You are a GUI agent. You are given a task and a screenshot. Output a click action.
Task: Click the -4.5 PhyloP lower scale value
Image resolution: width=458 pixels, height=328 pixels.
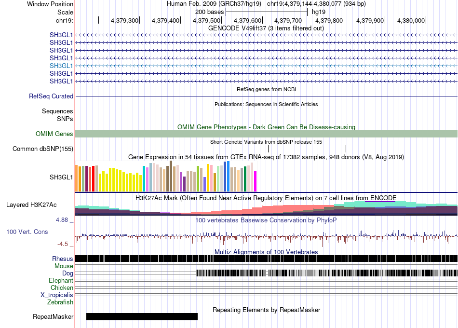pyautogui.click(x=63, y=244)
